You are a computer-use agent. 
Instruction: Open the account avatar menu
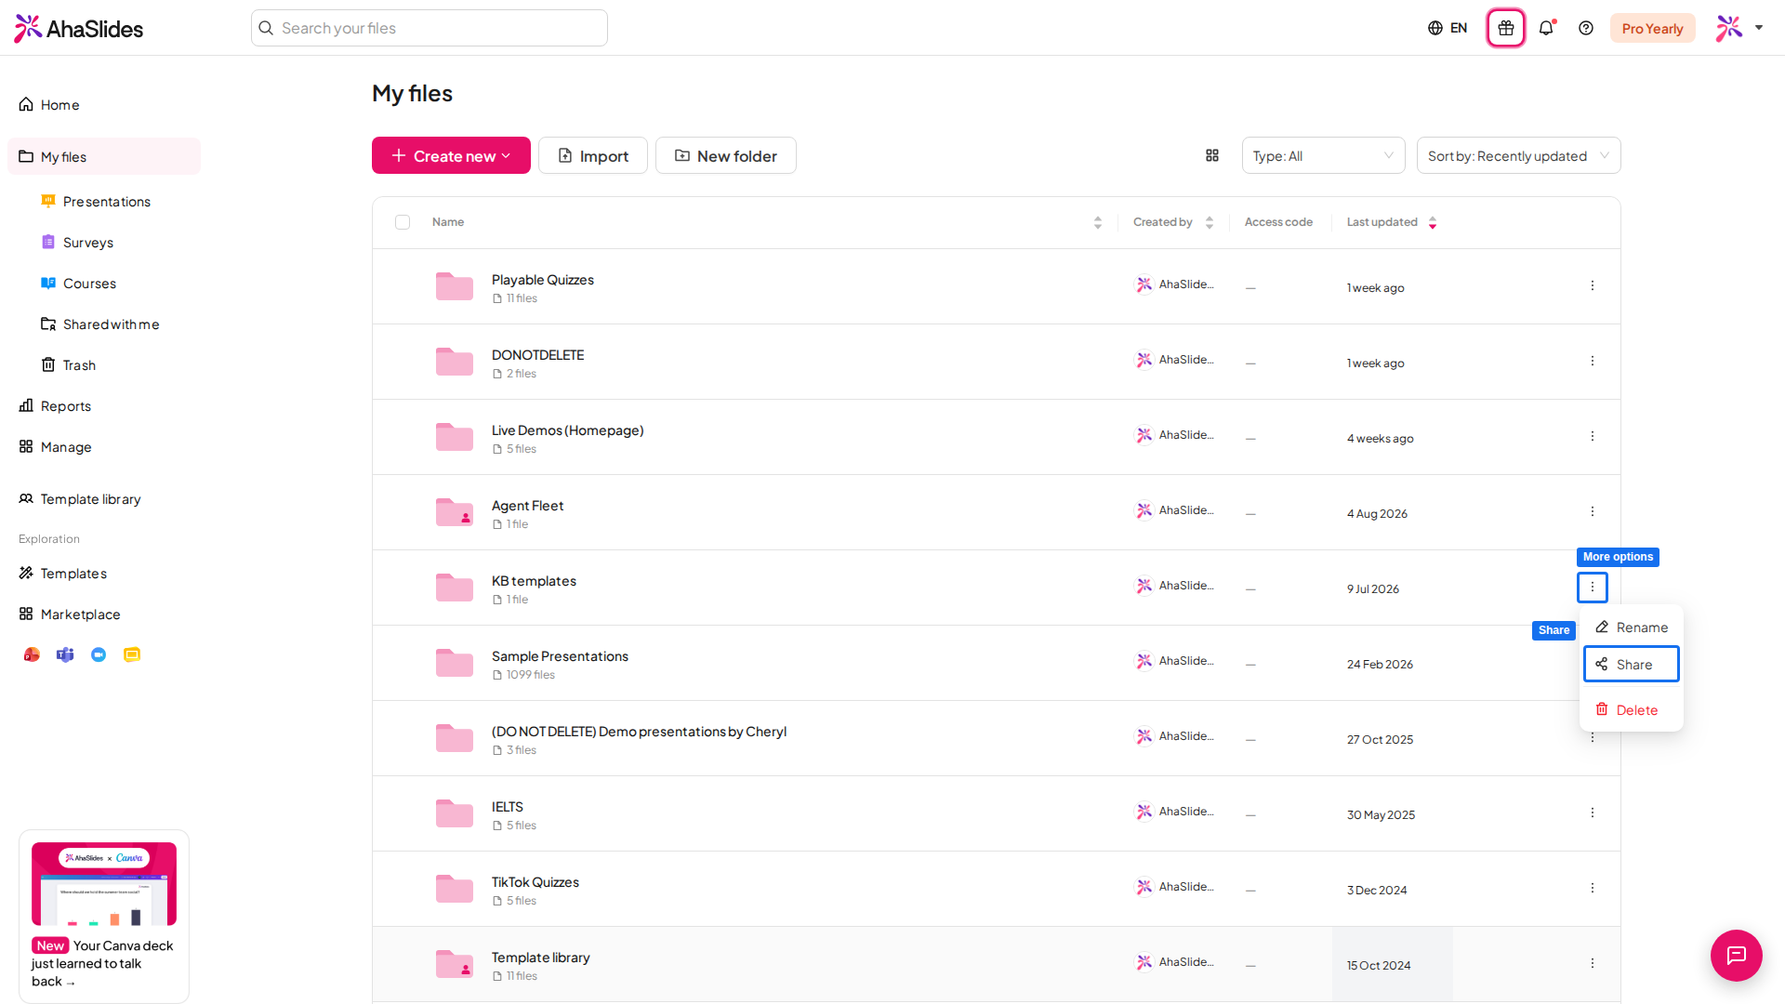pyautogui.click(x=1739, y=28)
